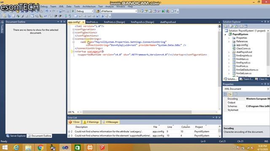This screenshot has width=270, height=151.
Task: Open the Start Page green toolbar icon
Action: coord(163,11)
